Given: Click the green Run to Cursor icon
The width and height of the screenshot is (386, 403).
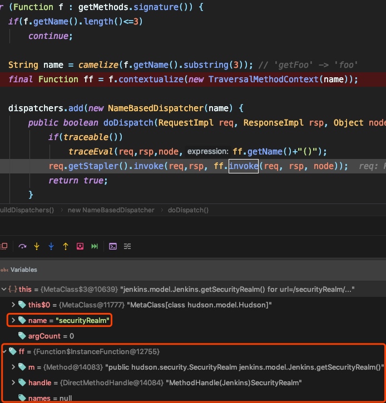Looking at the screenshot, I should click(x=95, y=246).
